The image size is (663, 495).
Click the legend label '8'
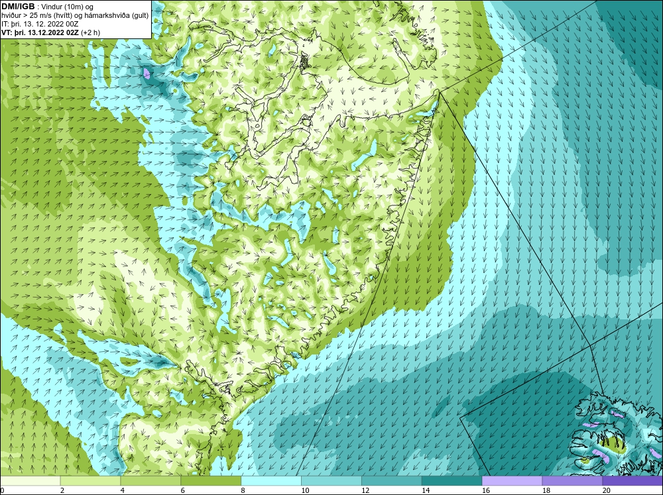pyautogui.click(x=243, y=490)
